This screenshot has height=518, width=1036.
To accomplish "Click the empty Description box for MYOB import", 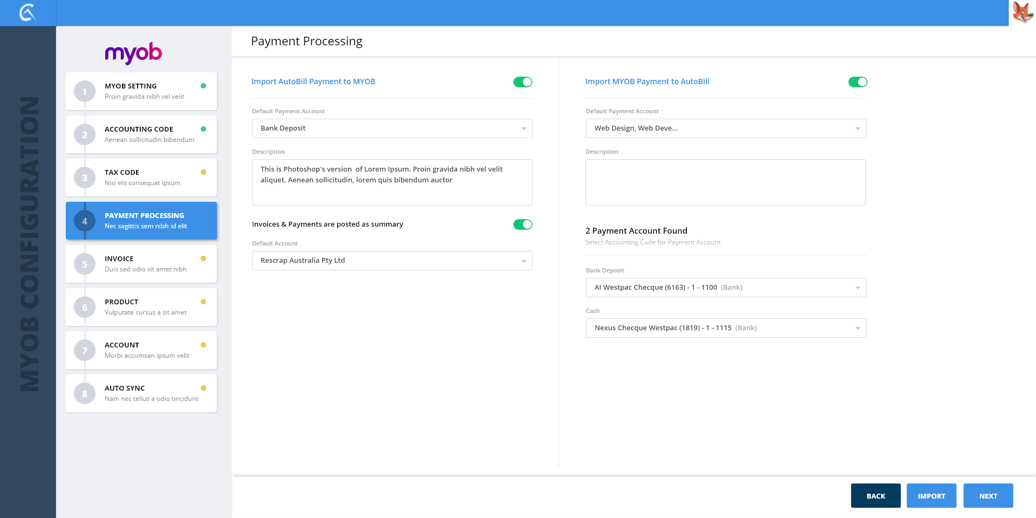I will [x=725, y=182].
